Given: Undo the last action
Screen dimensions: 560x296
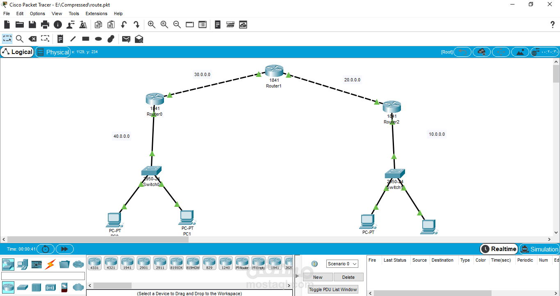Looking at the screenshot, I should [124, 25].
